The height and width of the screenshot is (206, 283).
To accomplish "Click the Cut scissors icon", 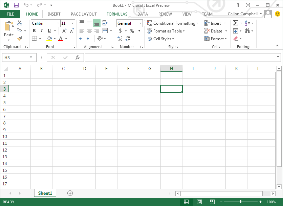I will coord(20,23).
